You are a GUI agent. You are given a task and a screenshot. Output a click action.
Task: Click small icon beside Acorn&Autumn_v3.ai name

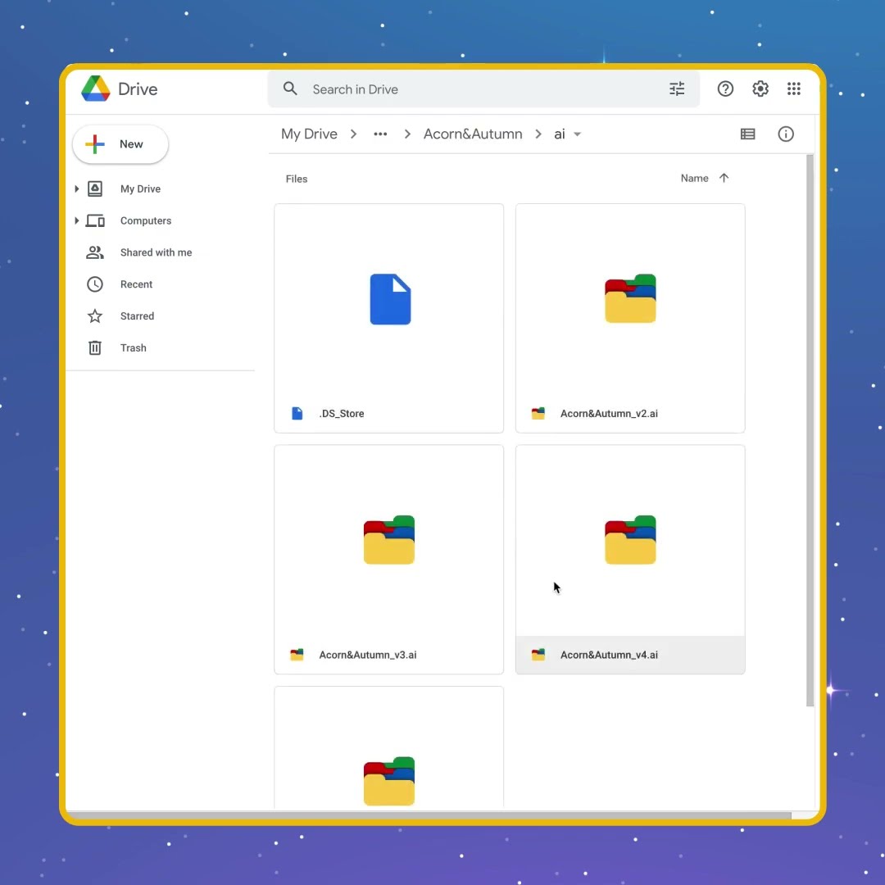pyautogui.click(x=297, y=655)
